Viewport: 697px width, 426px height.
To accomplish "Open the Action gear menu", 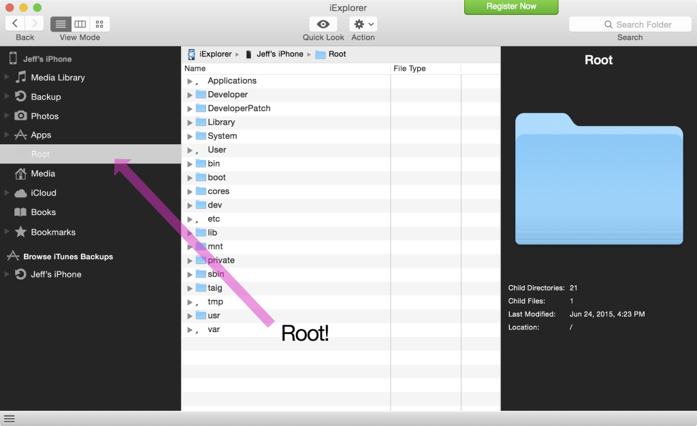I will (363, 24).
